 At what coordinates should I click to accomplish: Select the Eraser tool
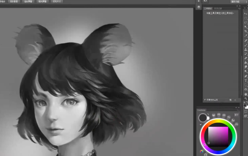click(246, 58)
